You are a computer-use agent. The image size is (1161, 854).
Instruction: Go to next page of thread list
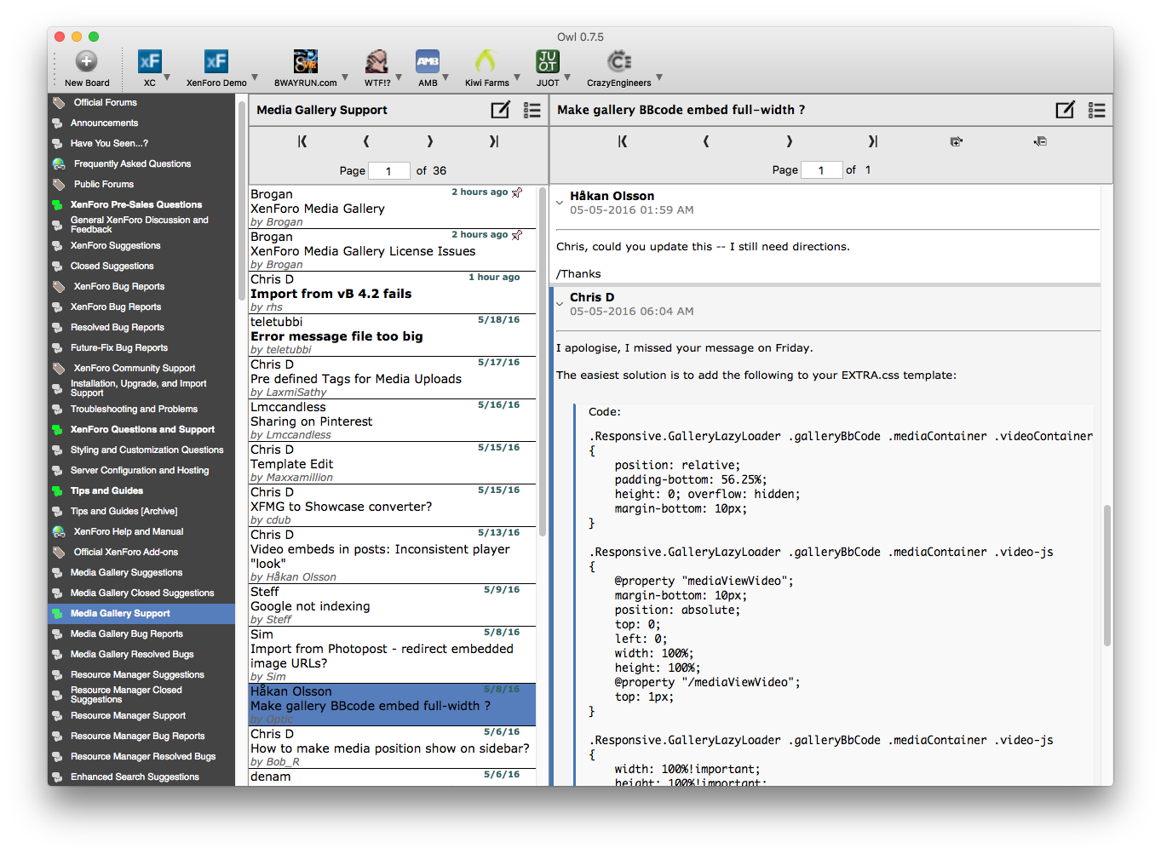click(x=430, y=141)
